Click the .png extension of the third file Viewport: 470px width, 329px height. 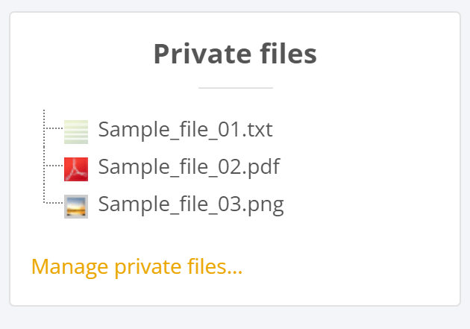tap(267, 205)
